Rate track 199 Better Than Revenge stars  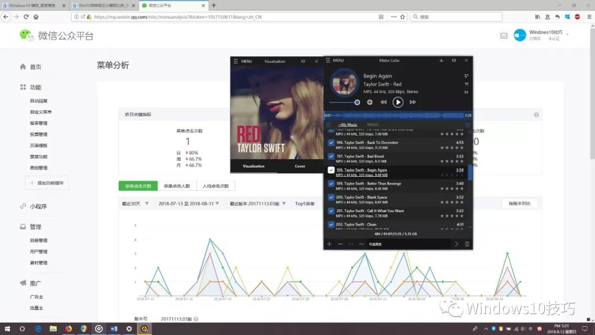coord(452,188)
